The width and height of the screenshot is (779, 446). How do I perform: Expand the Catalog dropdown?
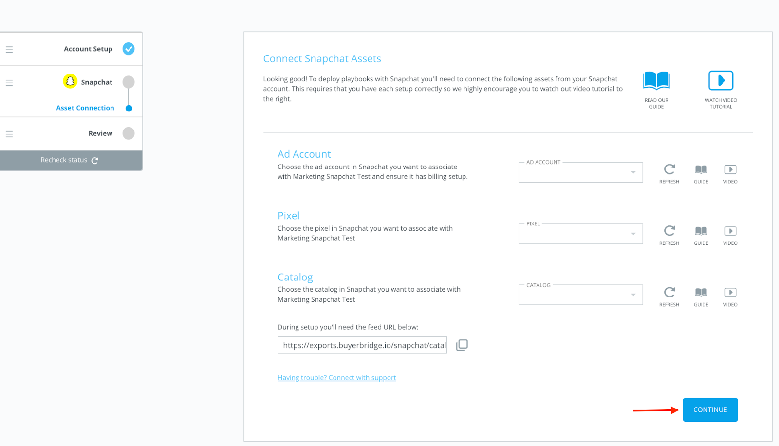click(580, 295)
